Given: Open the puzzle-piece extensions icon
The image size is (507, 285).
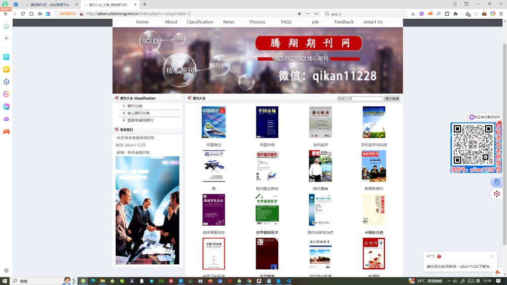Looking at the screenshot, I should [456, 14].
